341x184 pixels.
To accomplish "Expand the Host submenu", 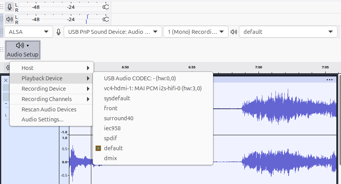I will pos(52,68).
